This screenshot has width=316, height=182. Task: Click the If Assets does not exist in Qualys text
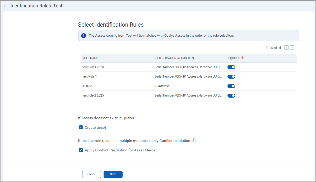click(106, 118)
